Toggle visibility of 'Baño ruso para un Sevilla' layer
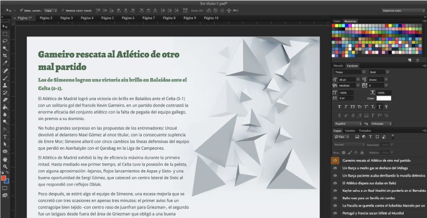 (335, 198)
